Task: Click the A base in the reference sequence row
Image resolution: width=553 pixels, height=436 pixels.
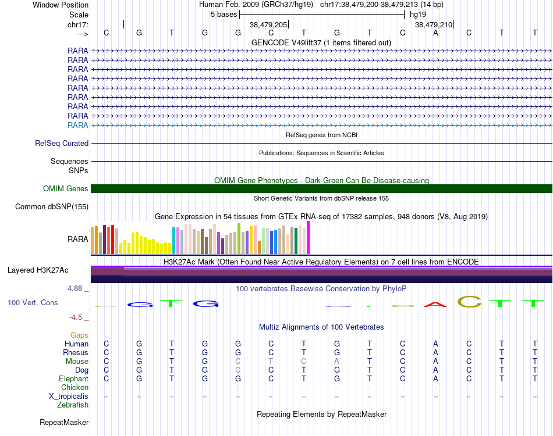Action: (x=435, y=33)
